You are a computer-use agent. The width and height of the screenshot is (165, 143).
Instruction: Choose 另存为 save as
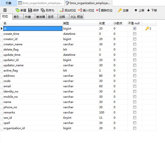tap(47, 10)
